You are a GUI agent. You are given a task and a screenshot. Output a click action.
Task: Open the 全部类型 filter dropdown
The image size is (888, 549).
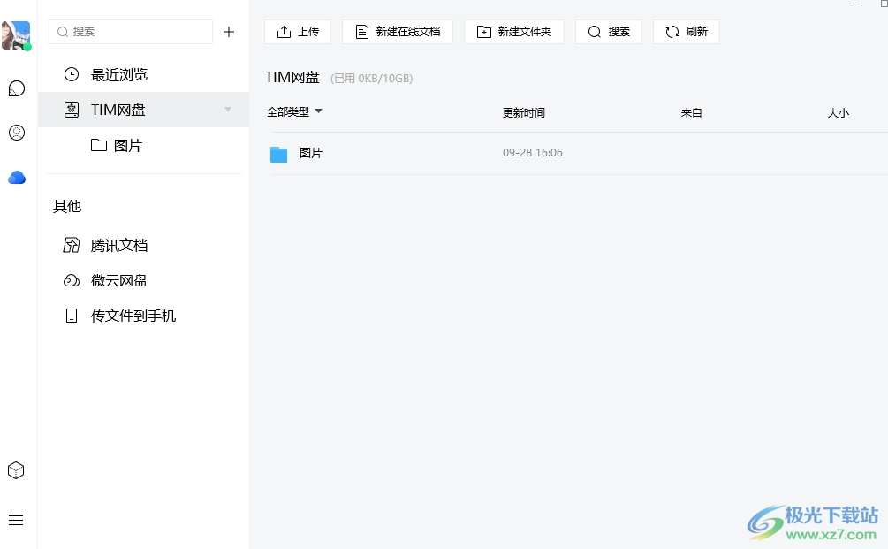tap(294, 112)
